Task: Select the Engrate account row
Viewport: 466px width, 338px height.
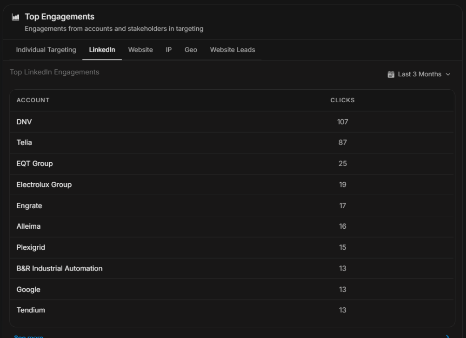Action: (x=232, y=205)
